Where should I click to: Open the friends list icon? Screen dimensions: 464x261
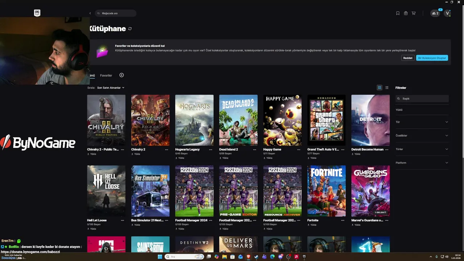pyautogui.click(x=435, y=13)
